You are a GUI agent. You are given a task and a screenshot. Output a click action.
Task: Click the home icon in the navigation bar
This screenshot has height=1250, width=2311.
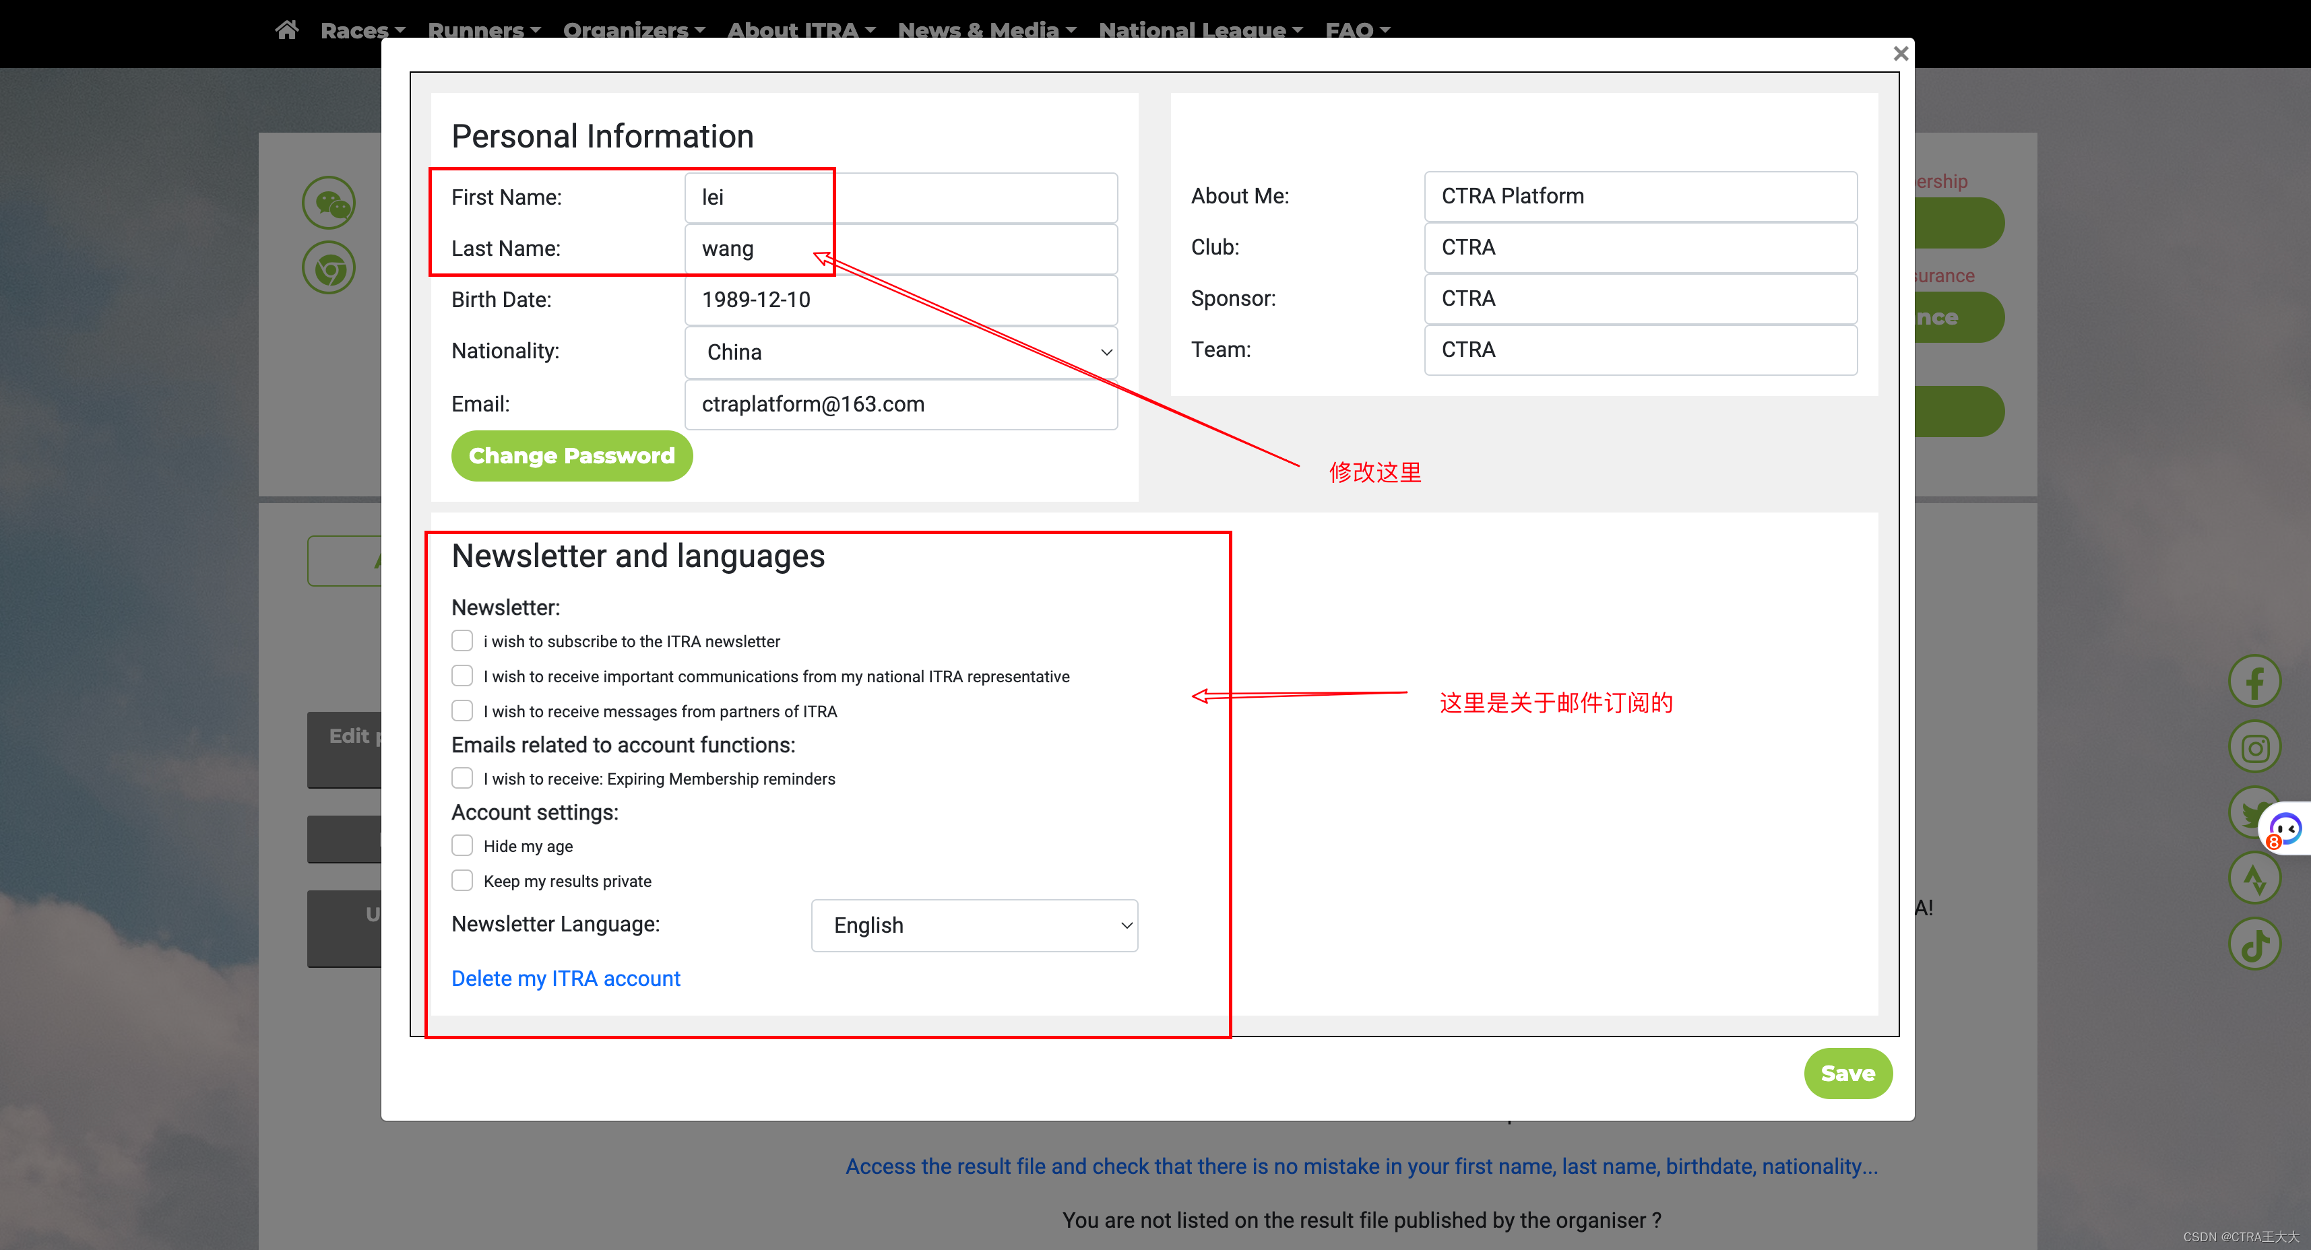[286, 30]
